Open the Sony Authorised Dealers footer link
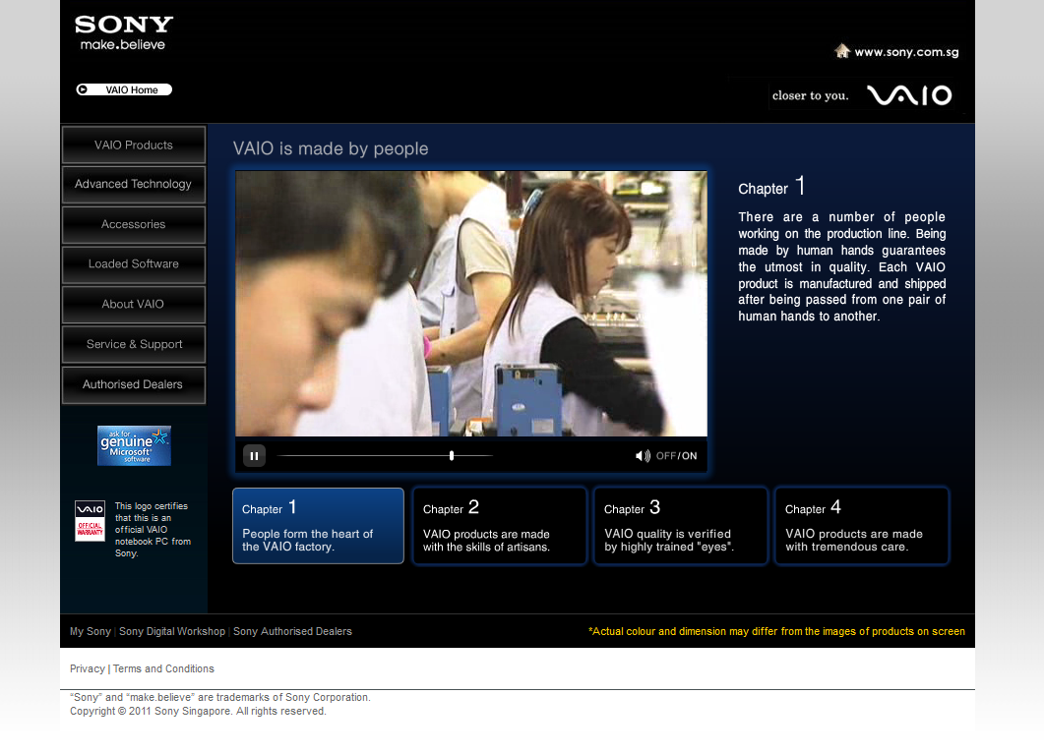Screen dimensions: 1044x753 point(292,631)
